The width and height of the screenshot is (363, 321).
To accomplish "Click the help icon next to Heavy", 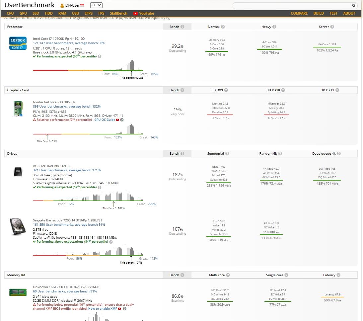I will click(274, 27).
